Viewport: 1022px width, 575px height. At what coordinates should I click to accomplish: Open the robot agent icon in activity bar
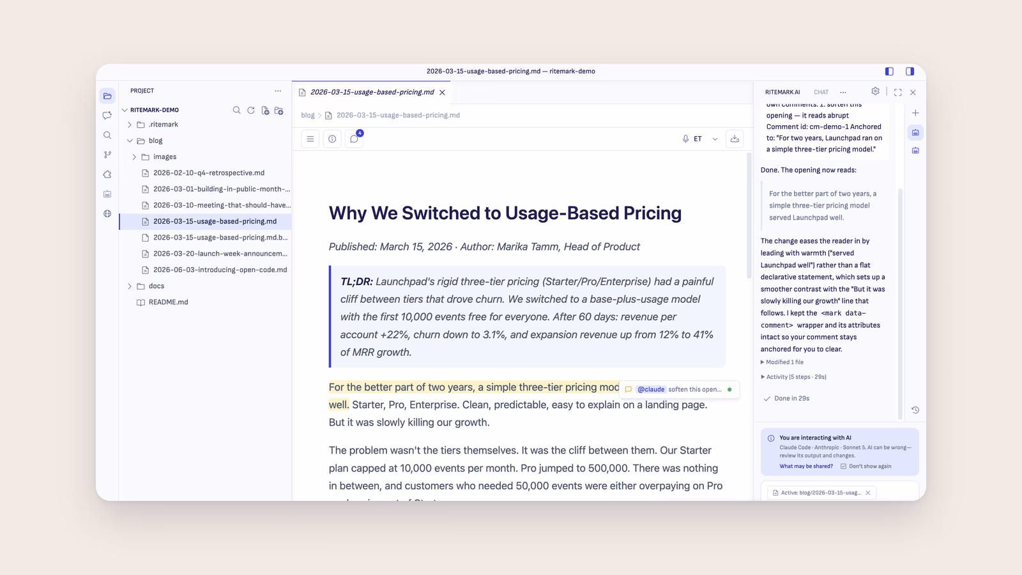click(107, 194)
